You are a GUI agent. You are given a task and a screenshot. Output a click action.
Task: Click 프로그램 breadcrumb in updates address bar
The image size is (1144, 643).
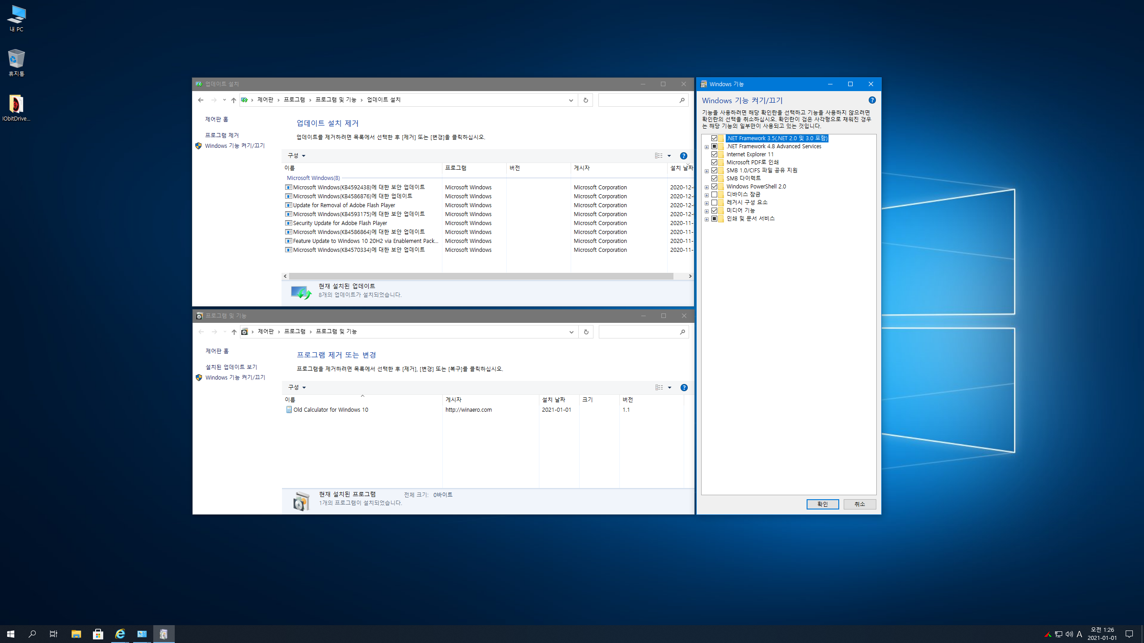(294, 100)
